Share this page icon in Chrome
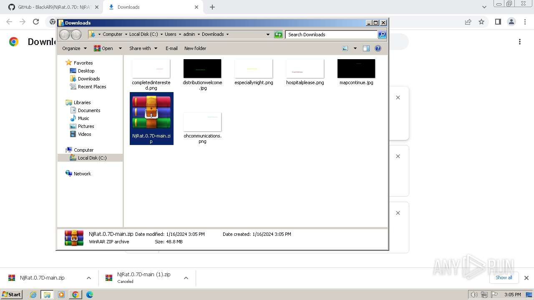The width and height of the screenshot is (534, 300). 468,22
